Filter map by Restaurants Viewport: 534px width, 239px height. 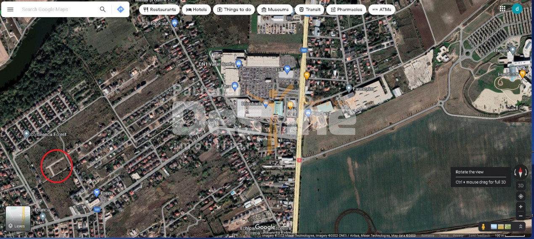pyautogui.click(x=159, y=10)
